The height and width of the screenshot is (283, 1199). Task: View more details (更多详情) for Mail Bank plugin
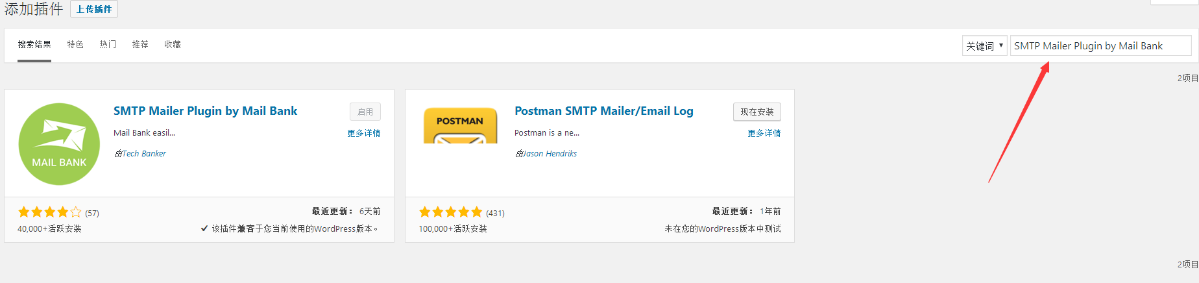[364, 133]
